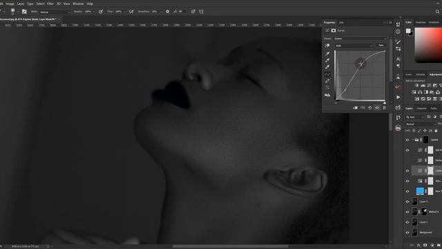Viewport: 442px width, 249px height.
Task: Toggle pressure for opacity icon
Action: coord(101,12)
